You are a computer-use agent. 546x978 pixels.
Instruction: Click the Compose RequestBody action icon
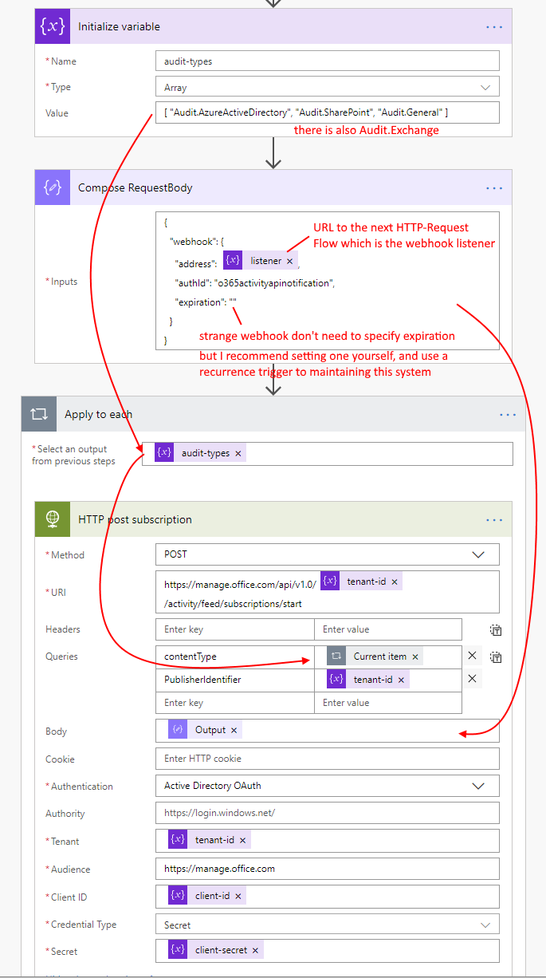tap(53, 187)
